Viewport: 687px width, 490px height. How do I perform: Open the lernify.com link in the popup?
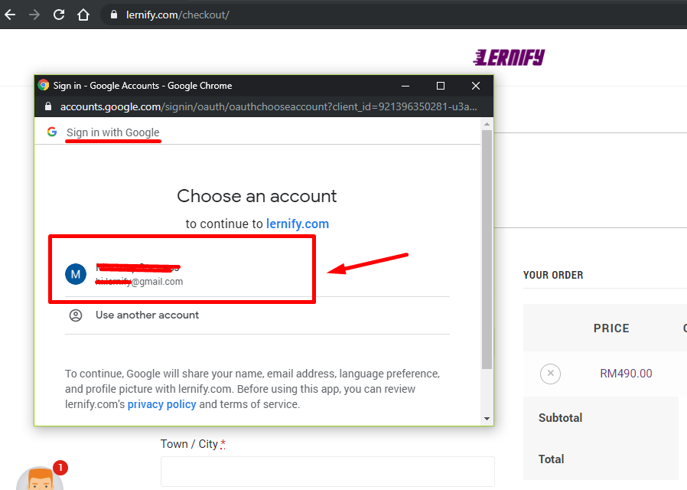click(298, 224)
